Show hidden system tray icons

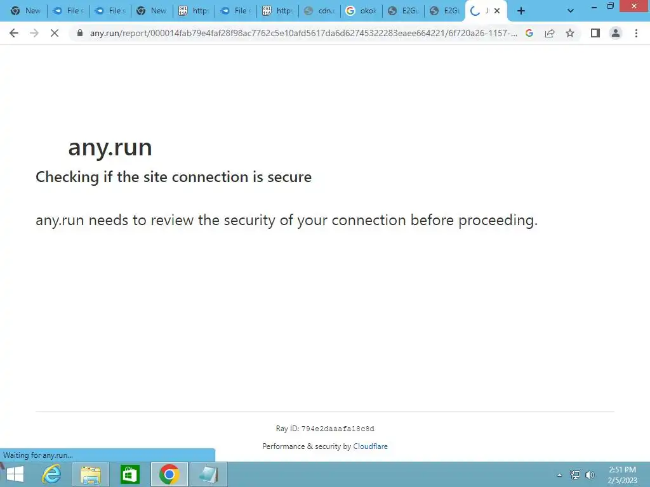pyautogui.click(x=559, y=475)
